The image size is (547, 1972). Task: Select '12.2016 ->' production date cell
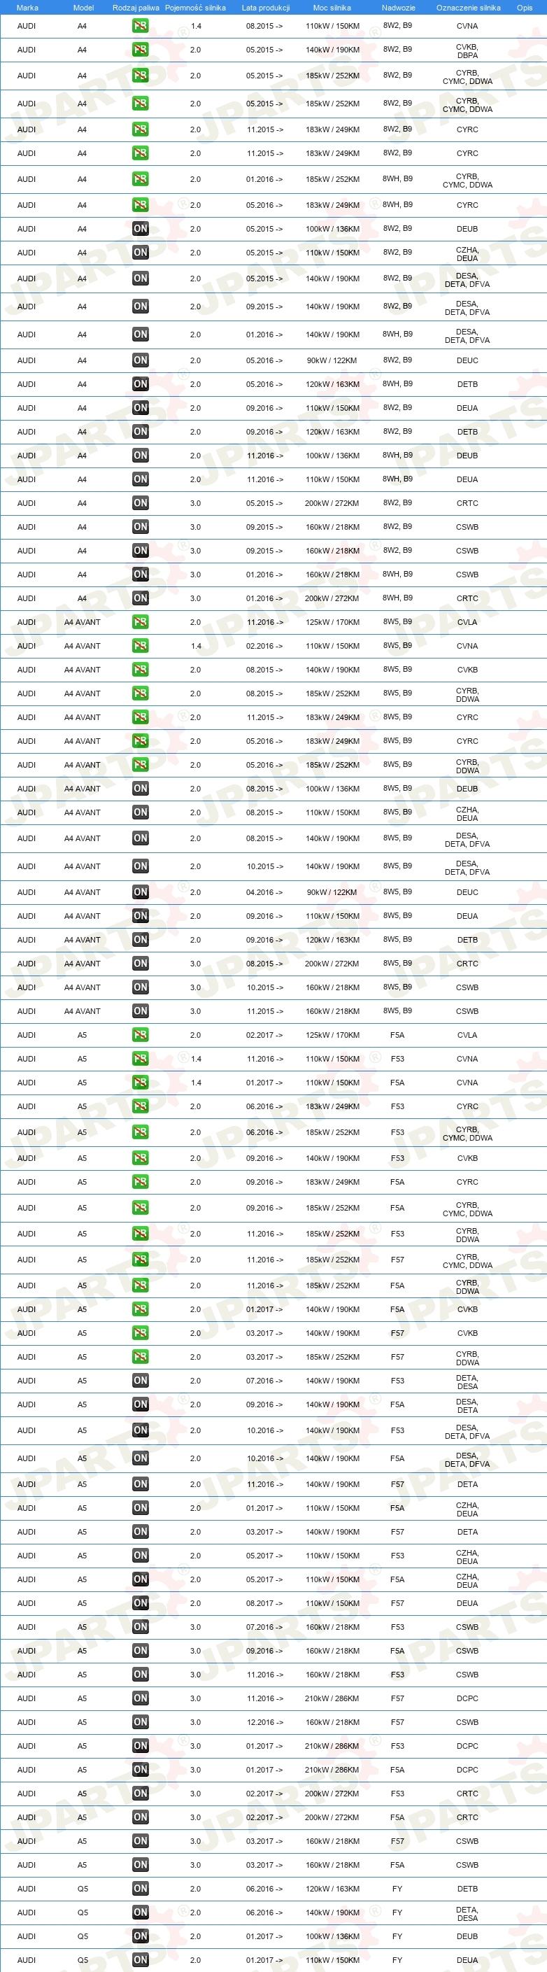pos(264,1721)
